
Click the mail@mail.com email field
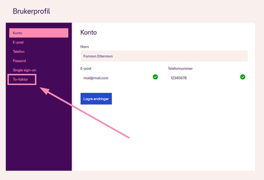(x=114, y=78)
